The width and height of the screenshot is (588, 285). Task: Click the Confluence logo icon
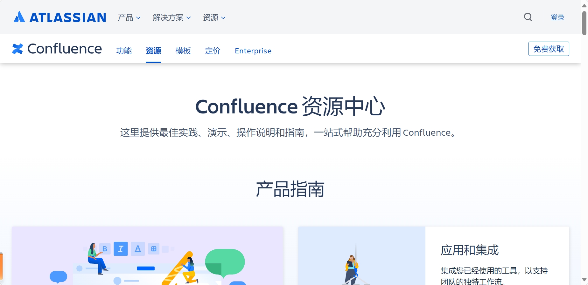point(17,49)
